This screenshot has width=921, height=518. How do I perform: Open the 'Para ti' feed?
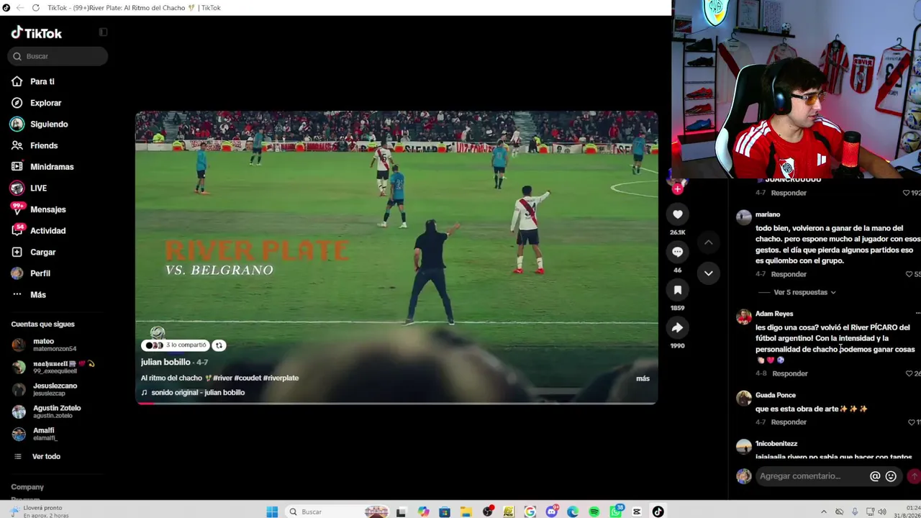click(42, 82)
